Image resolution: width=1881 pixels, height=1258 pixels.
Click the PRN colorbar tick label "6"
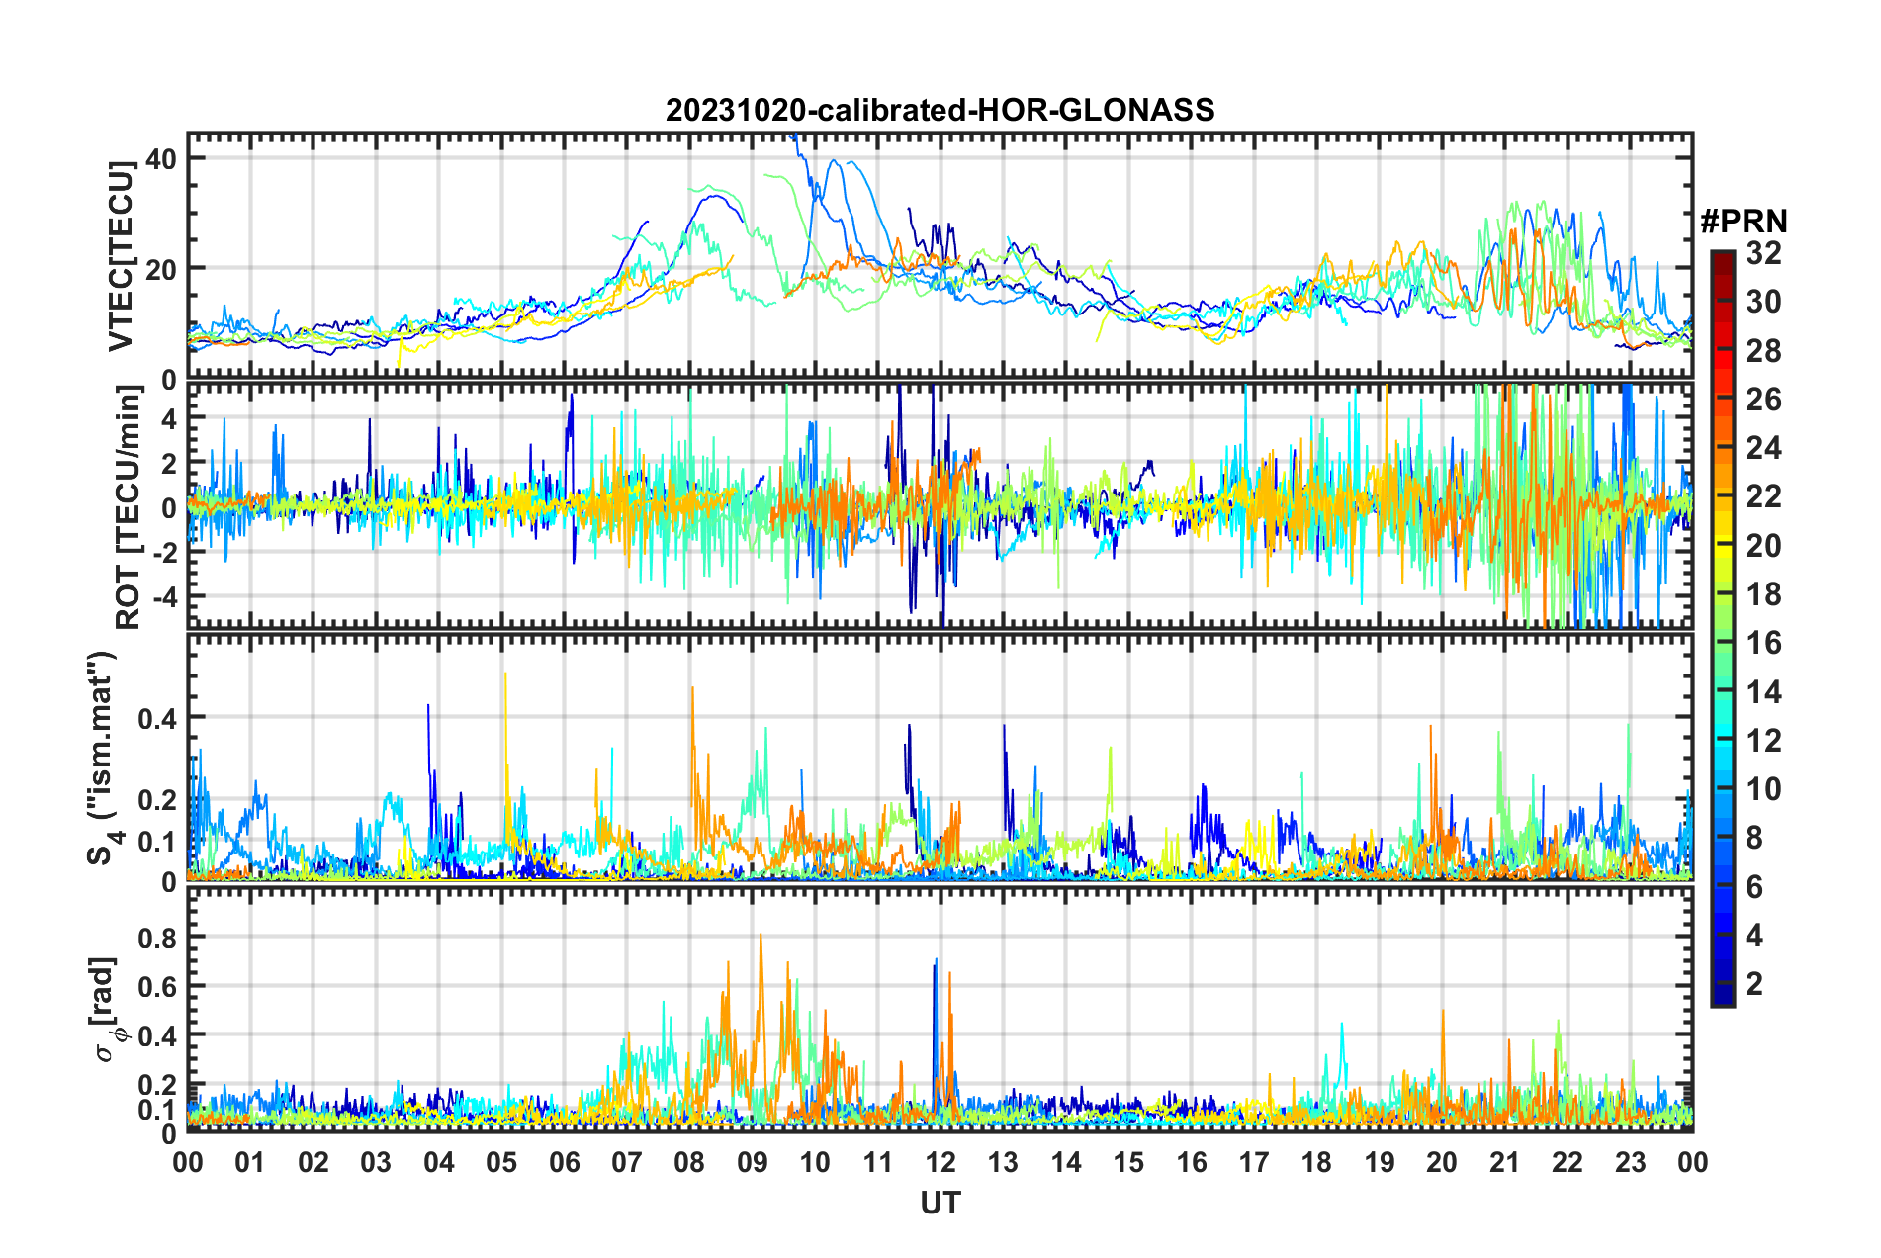pyautogui.click(x=1754, y=886)
